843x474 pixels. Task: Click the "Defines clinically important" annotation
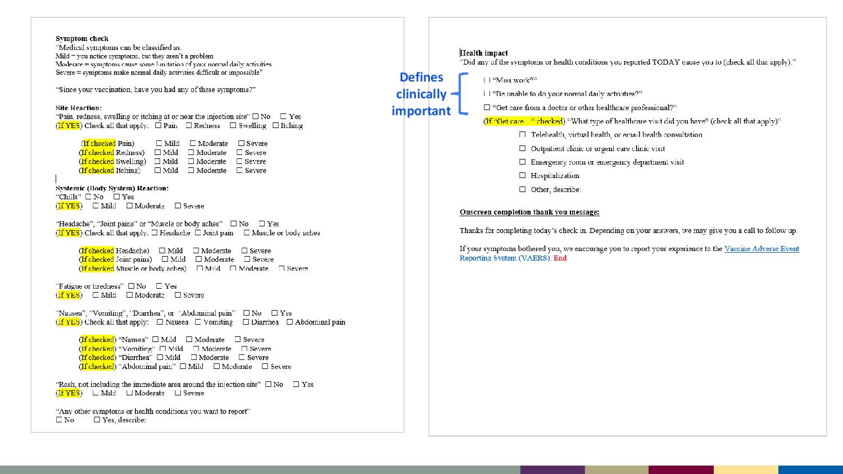(421, 94)
